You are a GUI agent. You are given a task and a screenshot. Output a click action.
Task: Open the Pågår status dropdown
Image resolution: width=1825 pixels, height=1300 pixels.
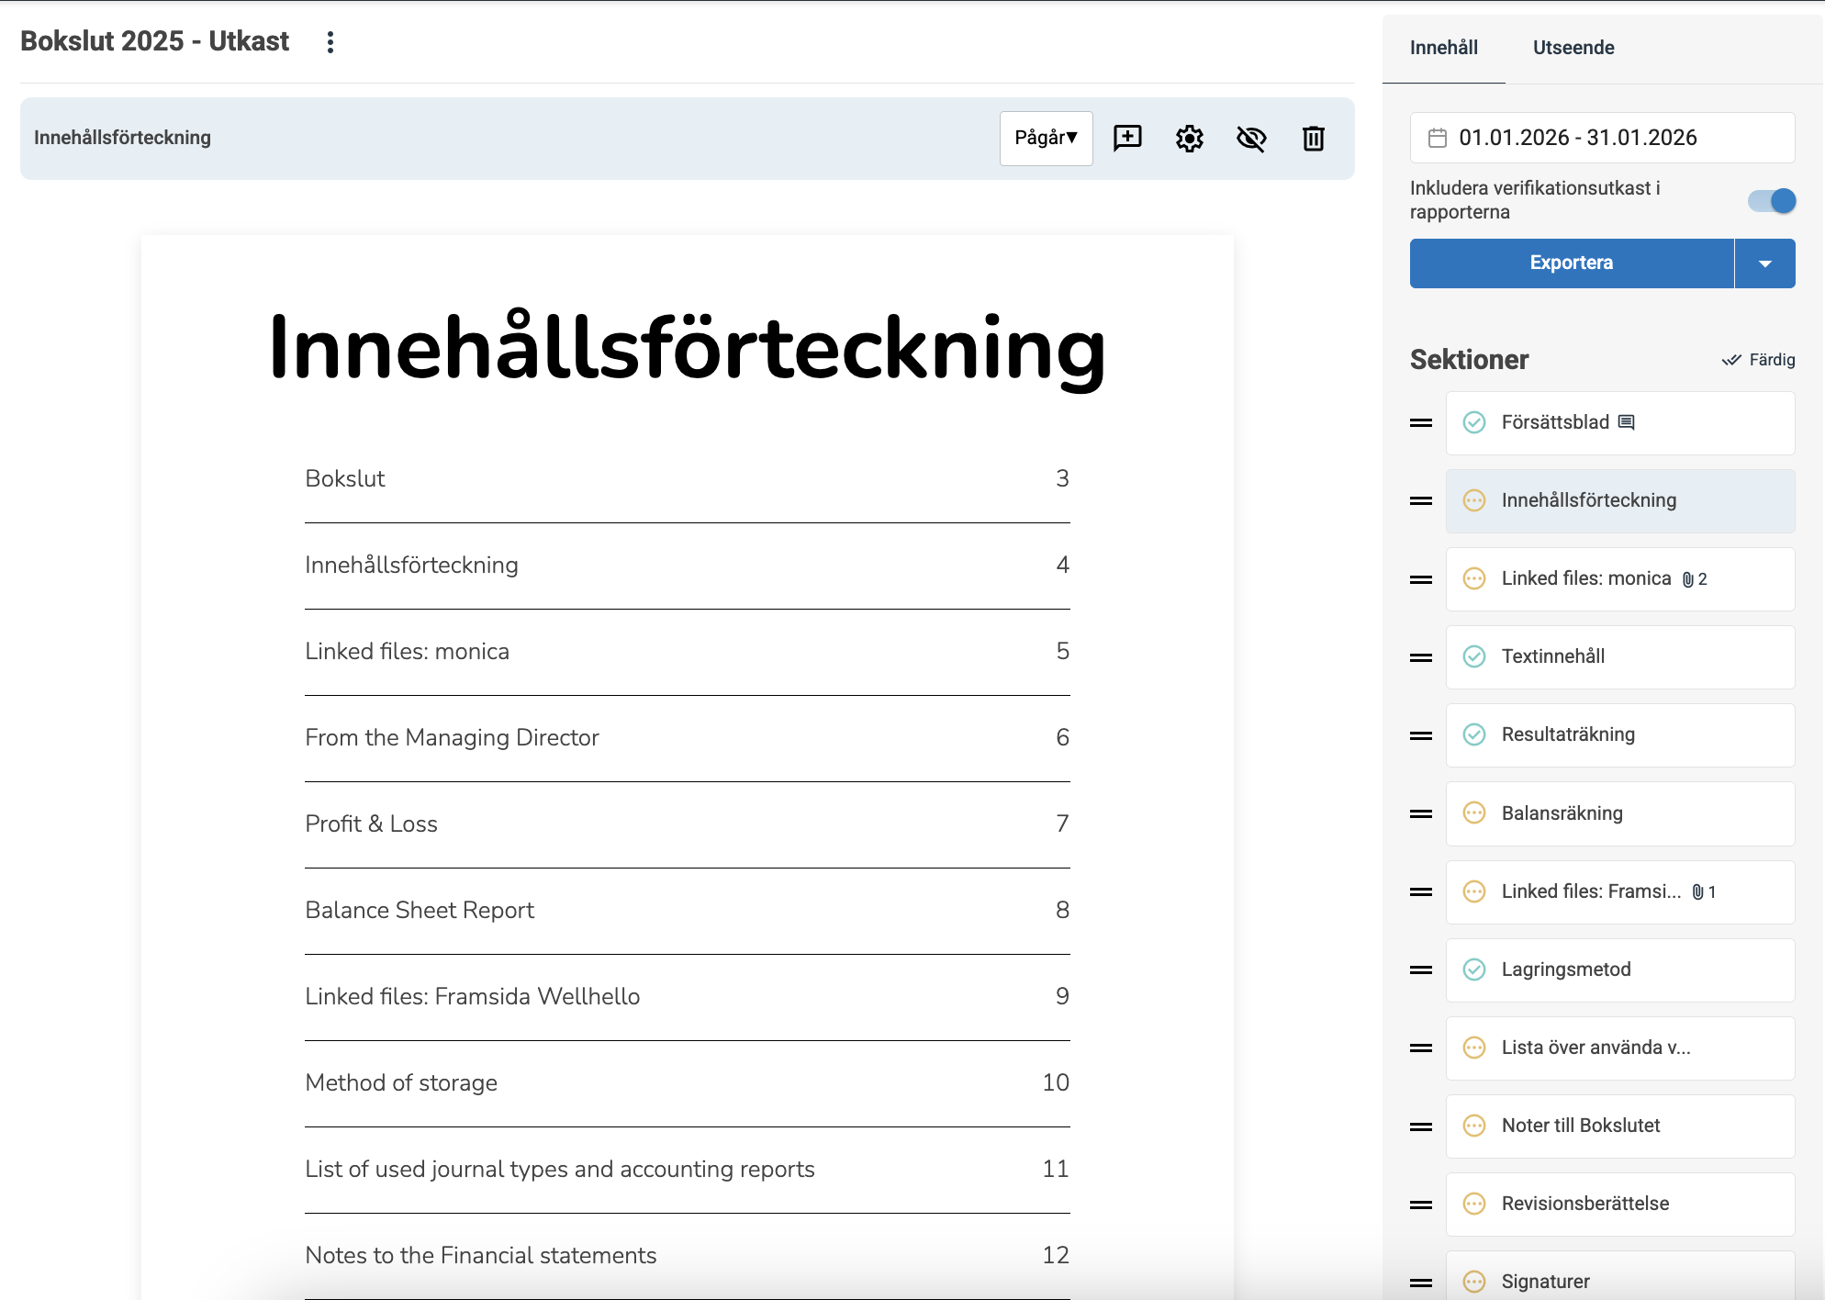[1046, 139]
